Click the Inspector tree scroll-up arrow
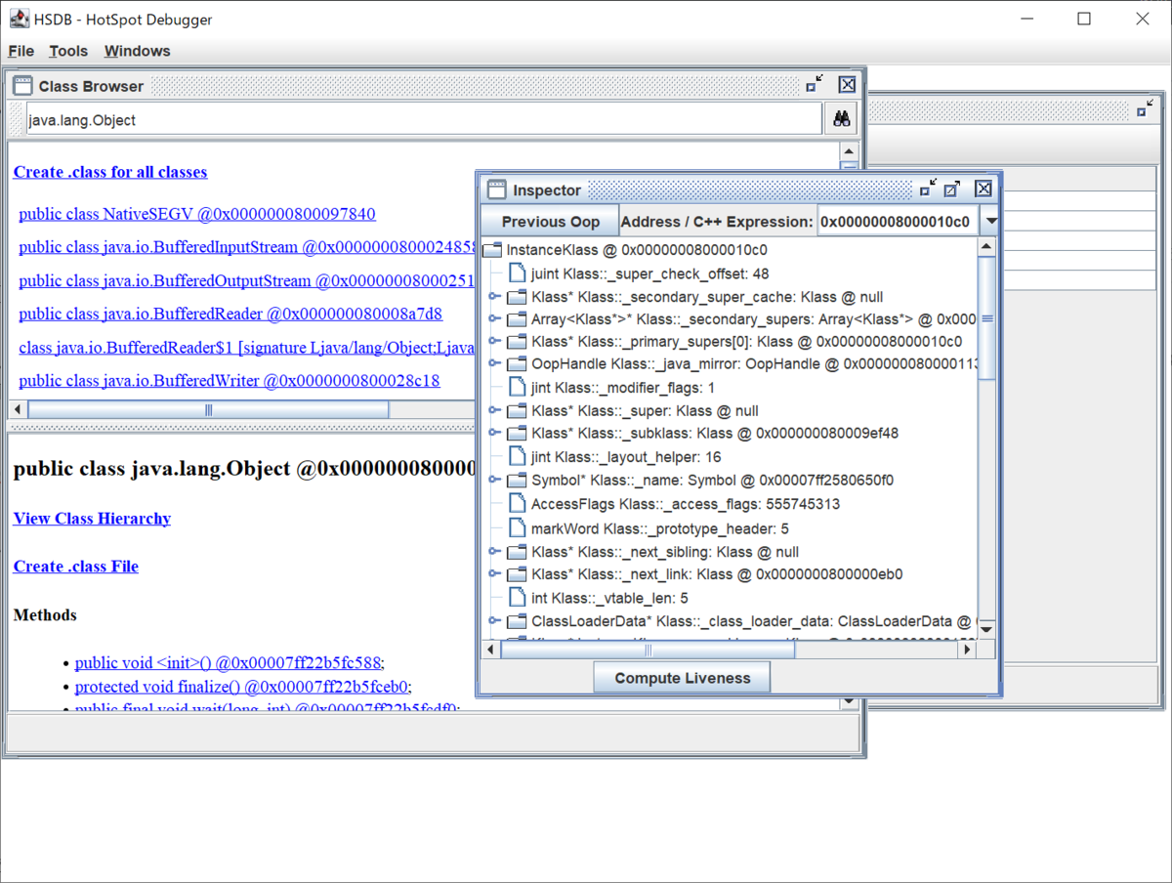 pyautogui.click(x=986, y=248)
